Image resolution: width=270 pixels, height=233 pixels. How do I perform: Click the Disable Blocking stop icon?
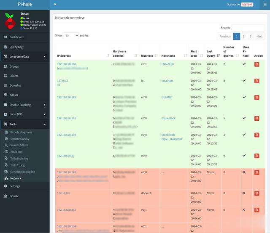[x=5, y=105]
